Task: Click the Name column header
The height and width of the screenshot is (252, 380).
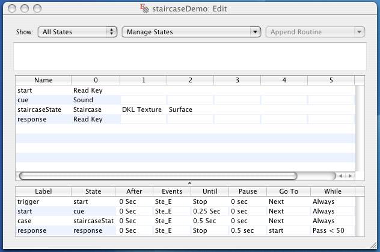Action: coord(43,80)
